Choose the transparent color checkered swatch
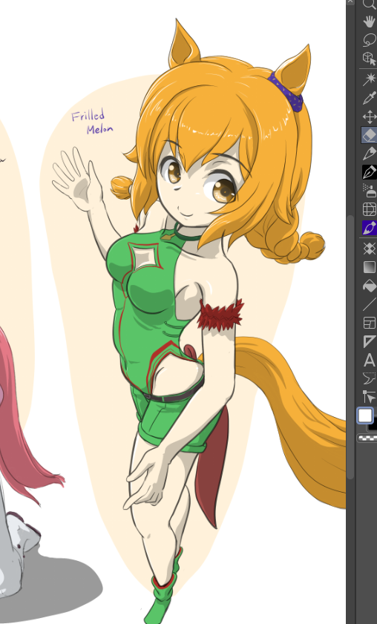Screen dimensions: 377x624 pos(367,439)
